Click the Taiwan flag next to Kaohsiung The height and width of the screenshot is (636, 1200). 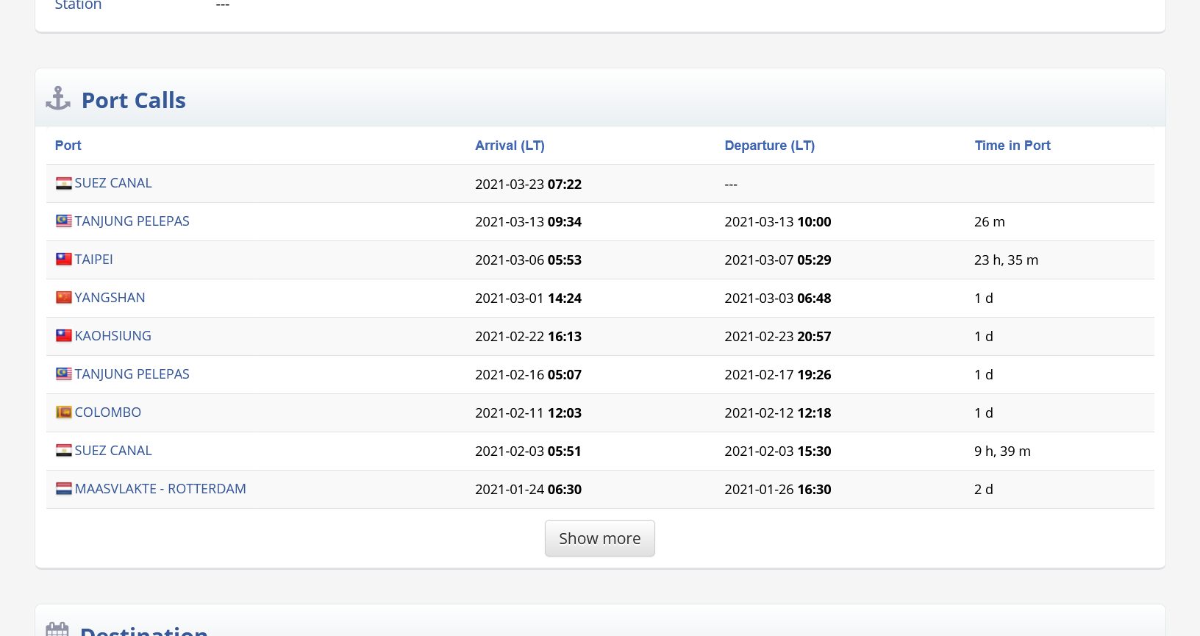(x=64, y=336)
